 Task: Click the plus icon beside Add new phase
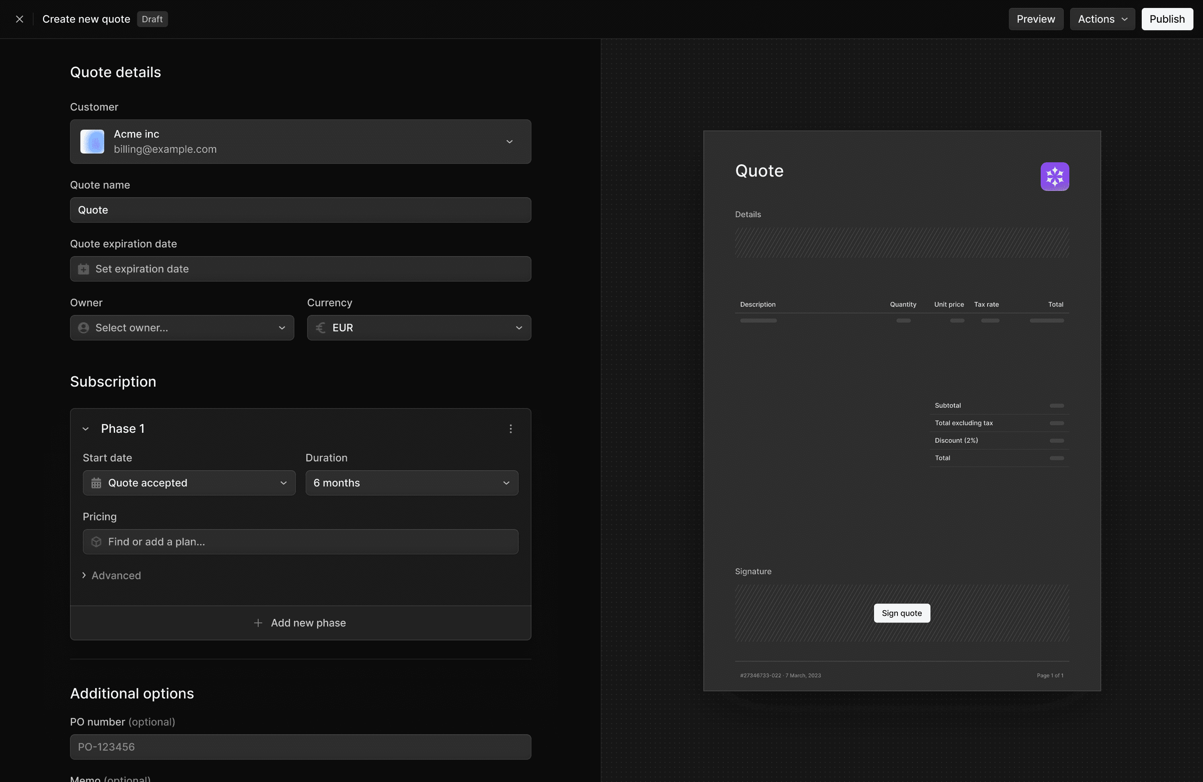coord(258,623)
